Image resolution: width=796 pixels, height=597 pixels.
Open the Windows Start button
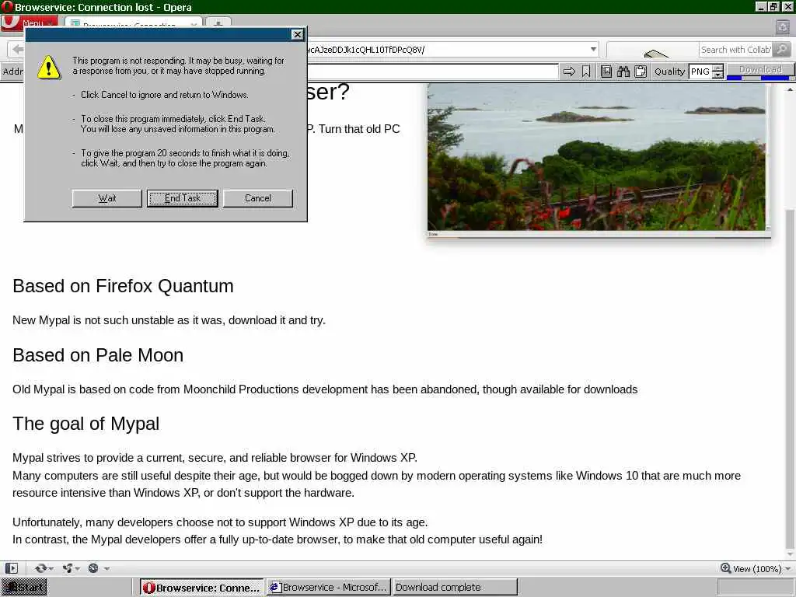24,588
